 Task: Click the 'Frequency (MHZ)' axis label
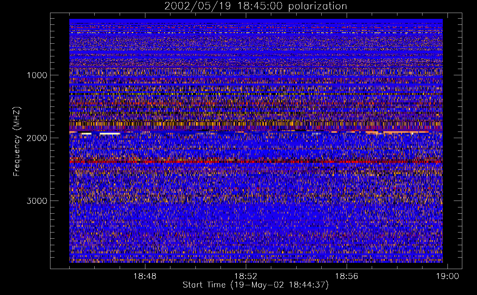coord(17,142)
